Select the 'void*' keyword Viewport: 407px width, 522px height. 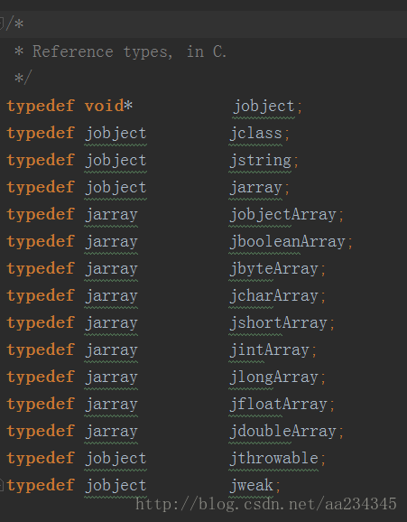click(108, 106)
